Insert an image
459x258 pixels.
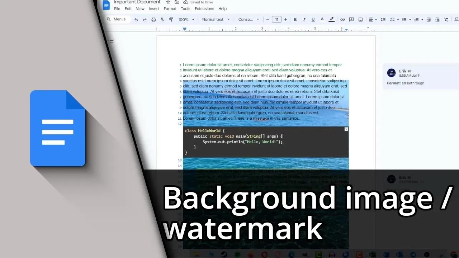tap(360, 20)
